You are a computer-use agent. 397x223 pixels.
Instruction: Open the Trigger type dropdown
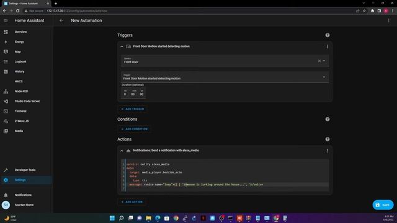[x=225, y=77]
